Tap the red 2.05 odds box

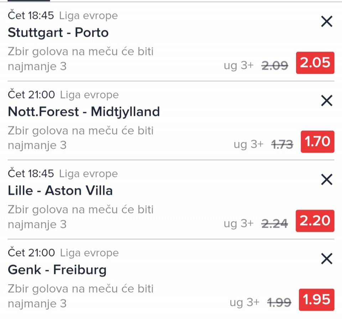(x=315, y=63)
